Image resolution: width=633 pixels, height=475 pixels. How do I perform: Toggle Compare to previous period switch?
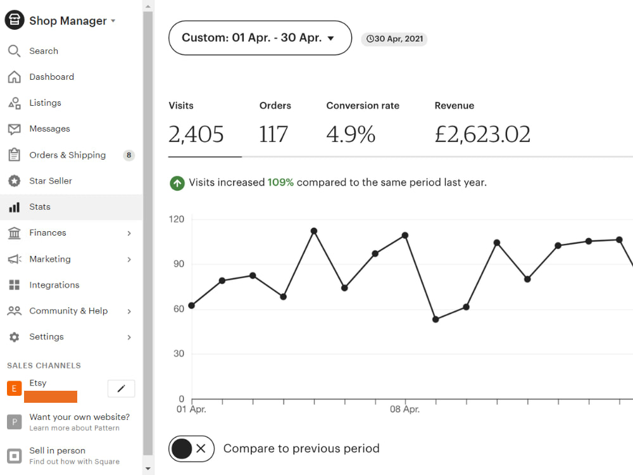pyautogui.click(x=191, y=448)
